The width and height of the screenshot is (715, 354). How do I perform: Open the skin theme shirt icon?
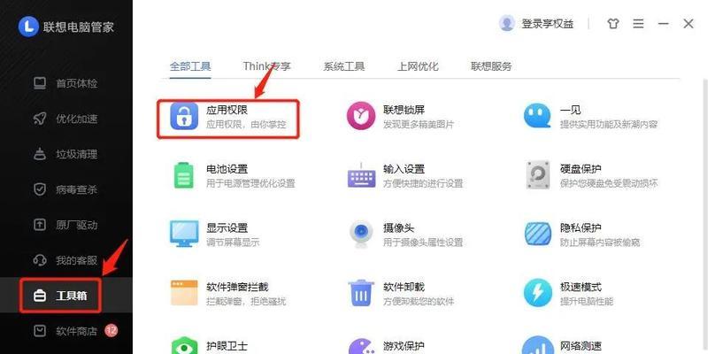[613, 24]
